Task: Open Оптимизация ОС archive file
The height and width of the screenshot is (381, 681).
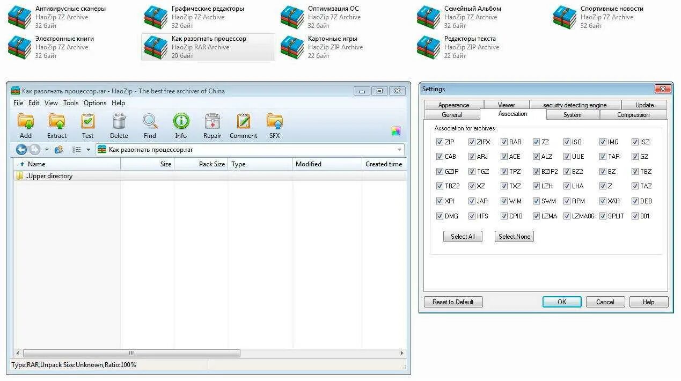Action: 320,17
